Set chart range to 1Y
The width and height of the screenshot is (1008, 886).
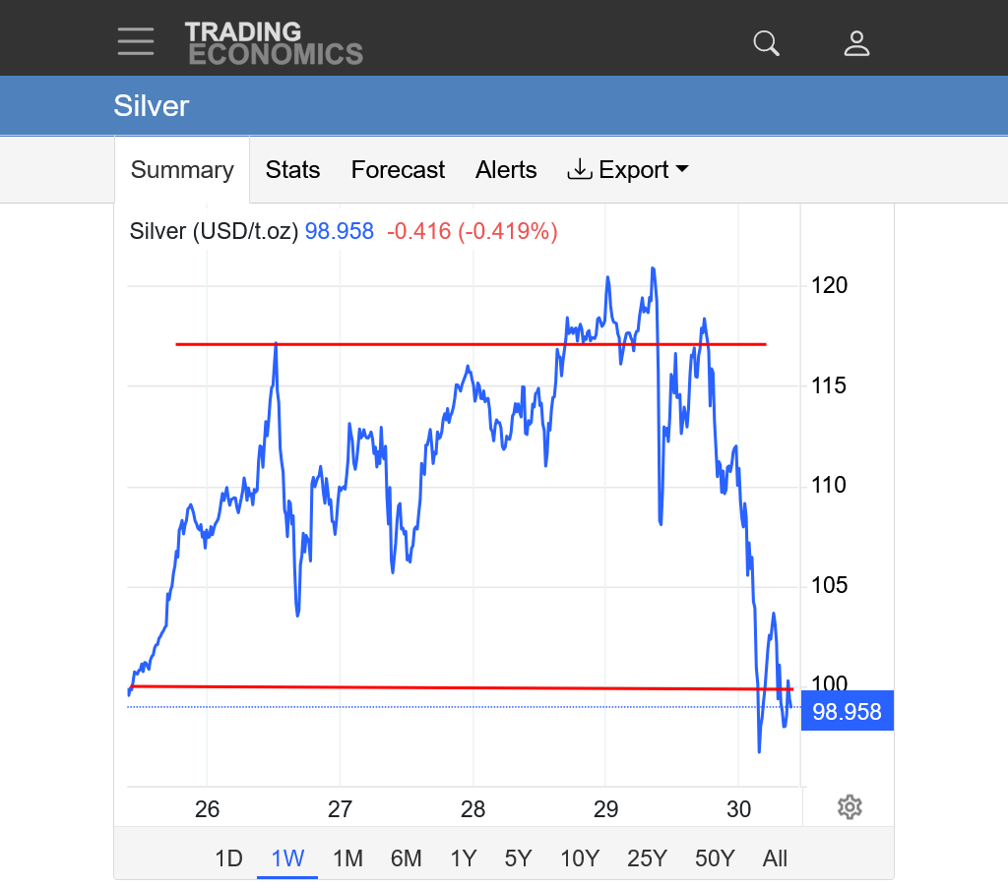[x=463, y=858]
